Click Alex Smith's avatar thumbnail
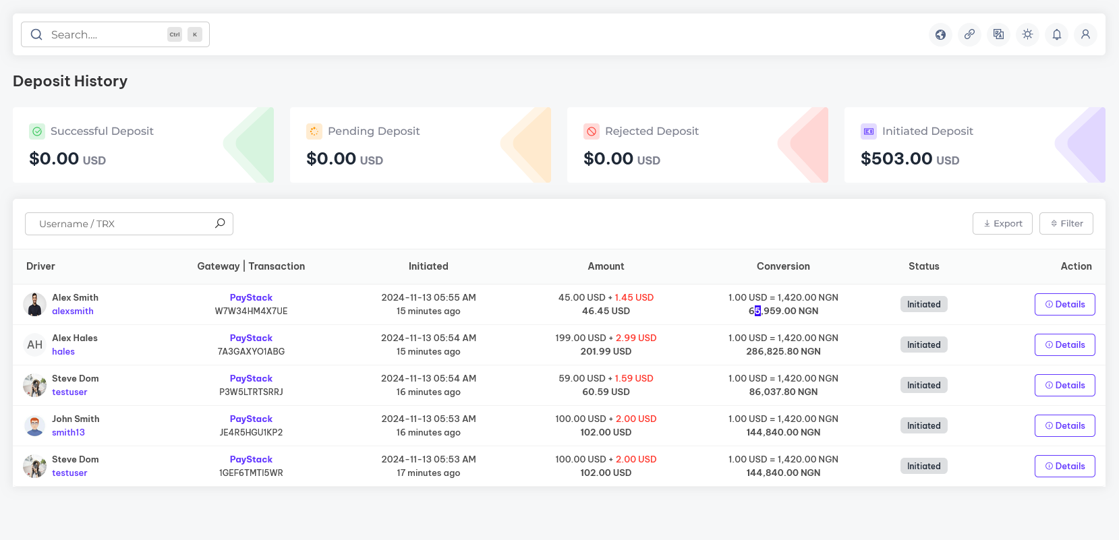The width and height of the screenshot is (1119, 540). click(x=34, y=304)
